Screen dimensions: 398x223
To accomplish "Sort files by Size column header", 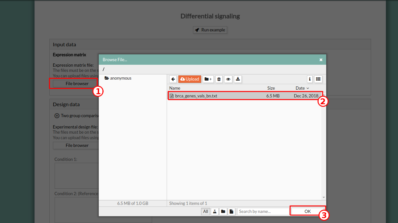I will [271, 88].
